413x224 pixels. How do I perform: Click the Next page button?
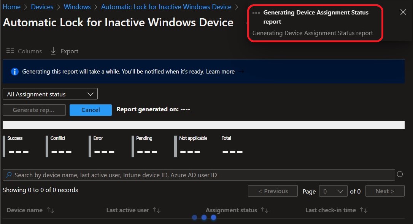[x=385, y=191]
